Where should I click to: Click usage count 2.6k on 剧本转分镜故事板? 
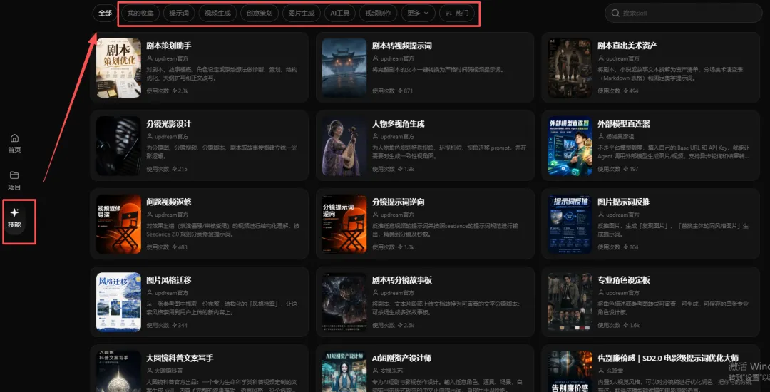point(409,325)
